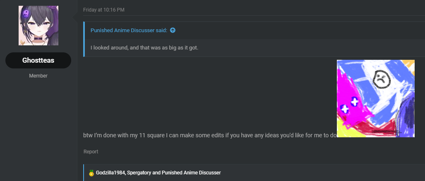Viewport: 425px width, 181px height.
Task: Open the attached colorful square drawing
Action: point(376,99)
